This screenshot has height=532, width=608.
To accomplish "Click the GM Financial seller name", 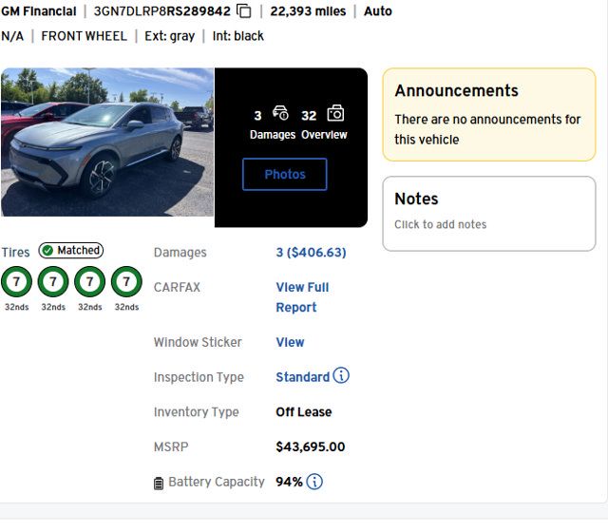I will coord(38,11).
